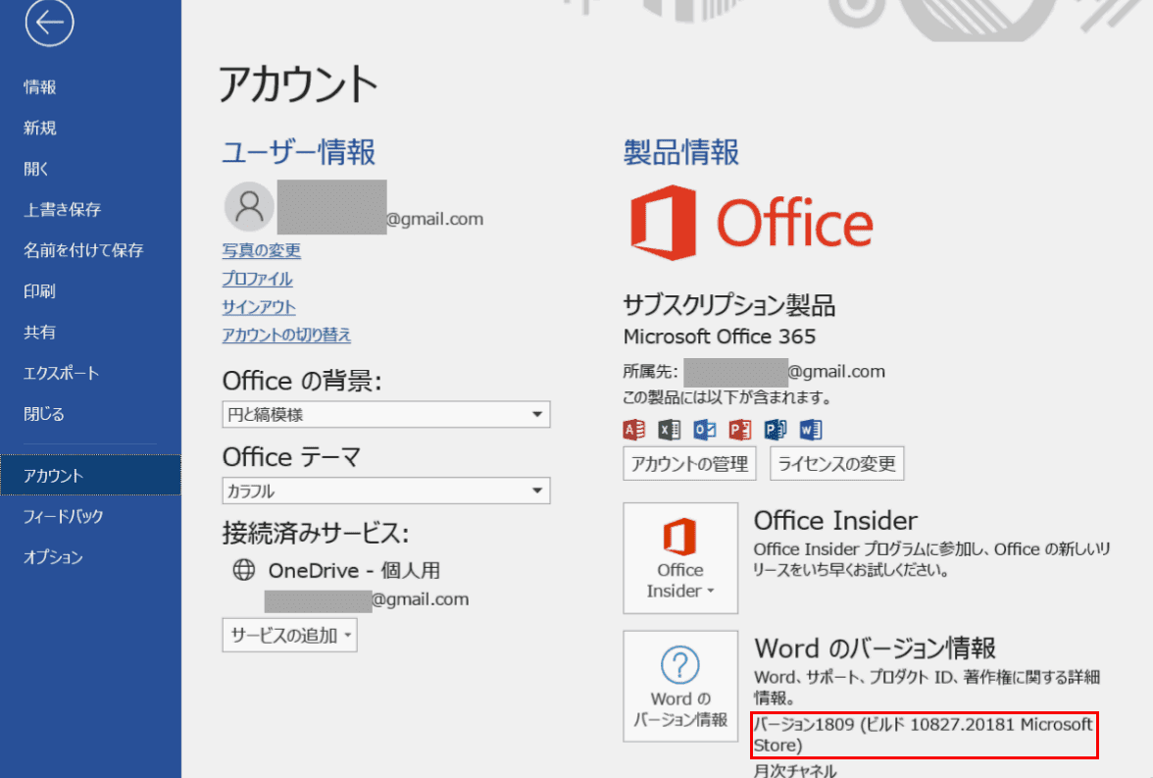The height and width of the screenshot is (778, 1153).
Task: Click the red Office logo
Action: coord(751,223)
